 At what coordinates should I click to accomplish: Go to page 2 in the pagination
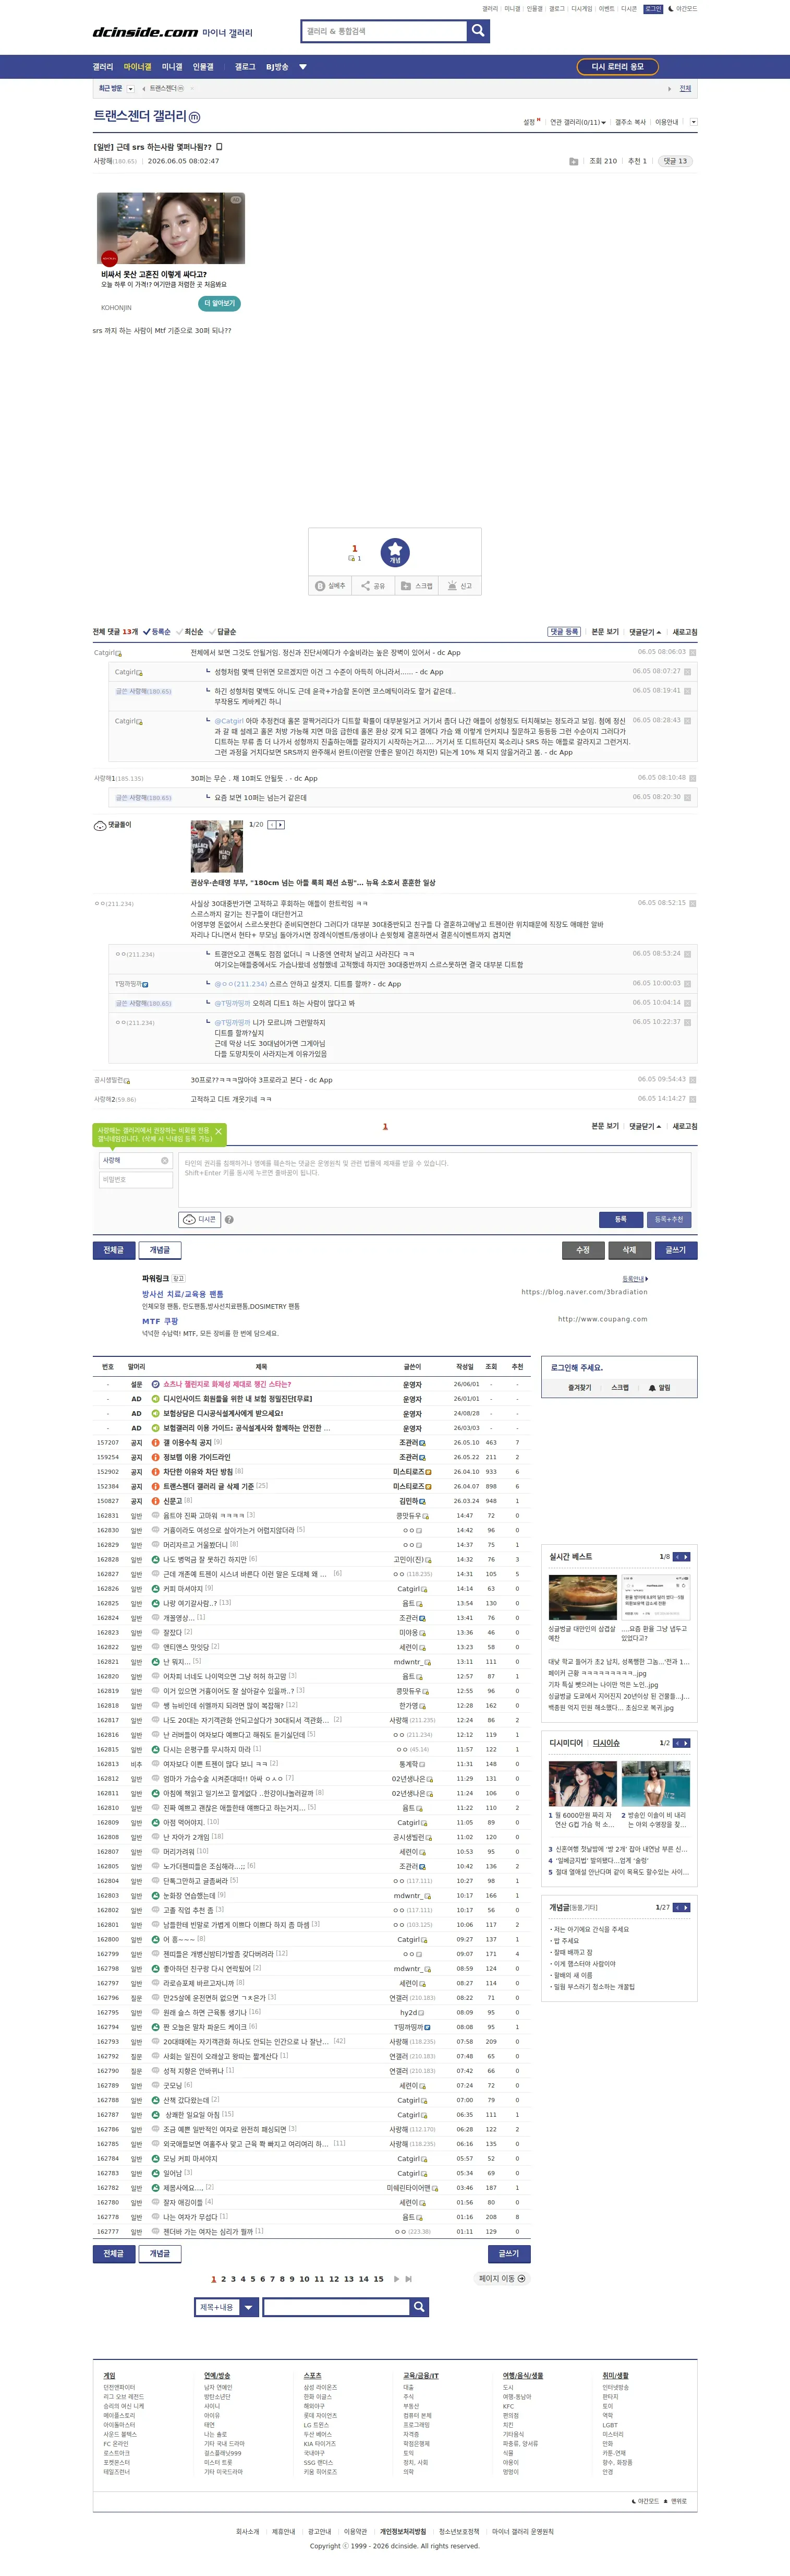224,2279
